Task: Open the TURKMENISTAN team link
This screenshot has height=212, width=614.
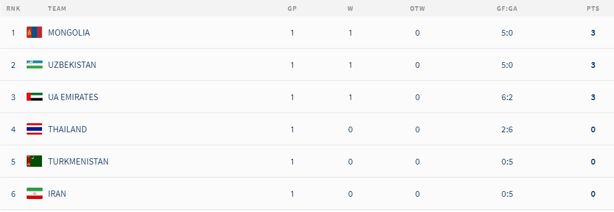Action: 78,162
